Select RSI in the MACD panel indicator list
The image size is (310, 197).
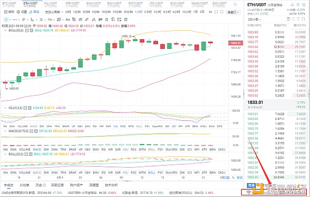pyautogui.click(x=104, y=150)
